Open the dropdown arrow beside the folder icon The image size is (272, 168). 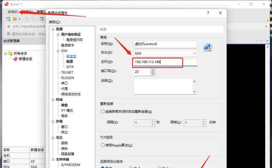20,19
